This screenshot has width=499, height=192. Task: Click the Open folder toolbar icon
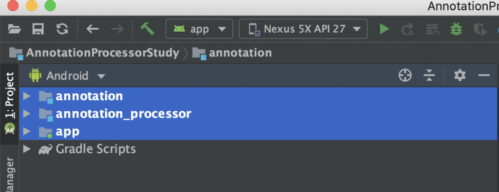[x=15, y=29]
